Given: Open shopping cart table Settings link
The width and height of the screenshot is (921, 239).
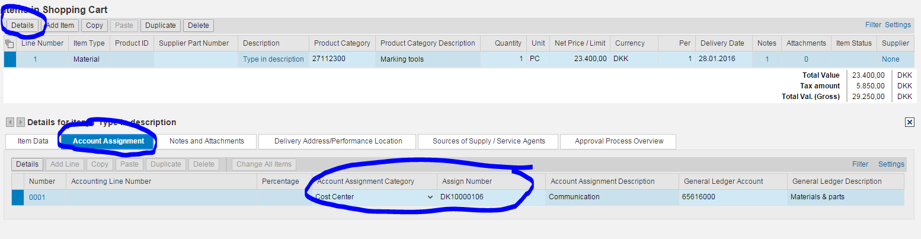Looking at the screenshot, I should (897, 25).
